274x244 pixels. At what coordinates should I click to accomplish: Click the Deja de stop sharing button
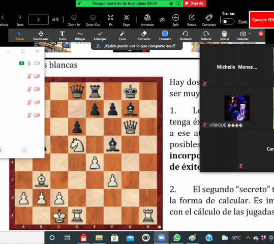[x=195, y=4]
